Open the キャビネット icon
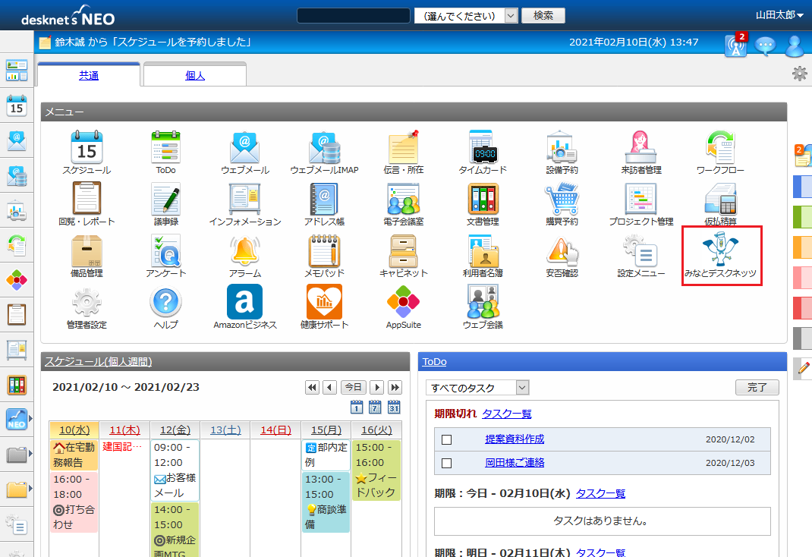The width and height of the screenshot is (812, 557). (x=403, y=250)
